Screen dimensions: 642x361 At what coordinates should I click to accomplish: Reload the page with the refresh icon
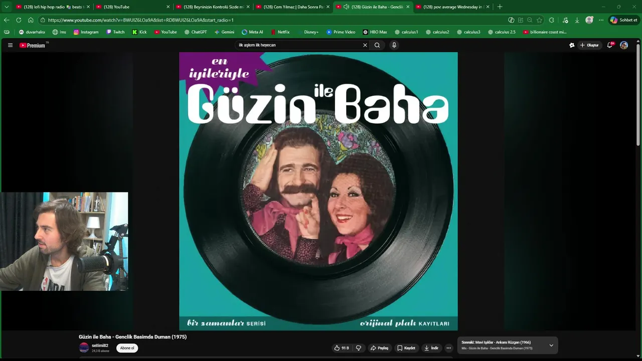pyautogui.click(x=19, y=20)
